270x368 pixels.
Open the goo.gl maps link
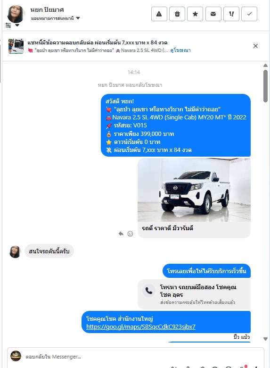[141, 326]
